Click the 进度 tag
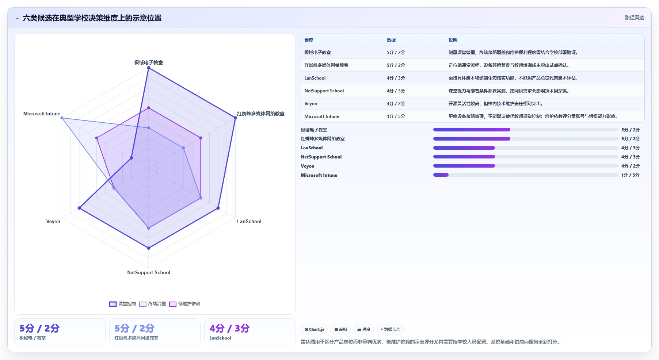659x360 pixels. click(364, 329)
